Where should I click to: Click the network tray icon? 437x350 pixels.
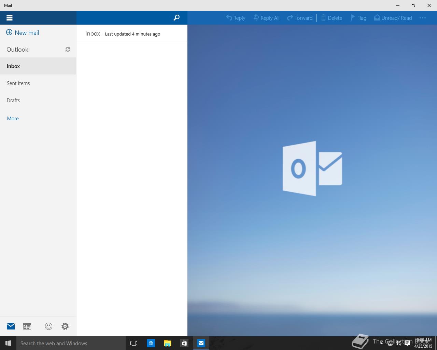point(390,343)
